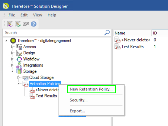Viewport: 168px width, 126px height.
Task: Choose New Retention Policy from the context menu
Action: pos(92,89)
